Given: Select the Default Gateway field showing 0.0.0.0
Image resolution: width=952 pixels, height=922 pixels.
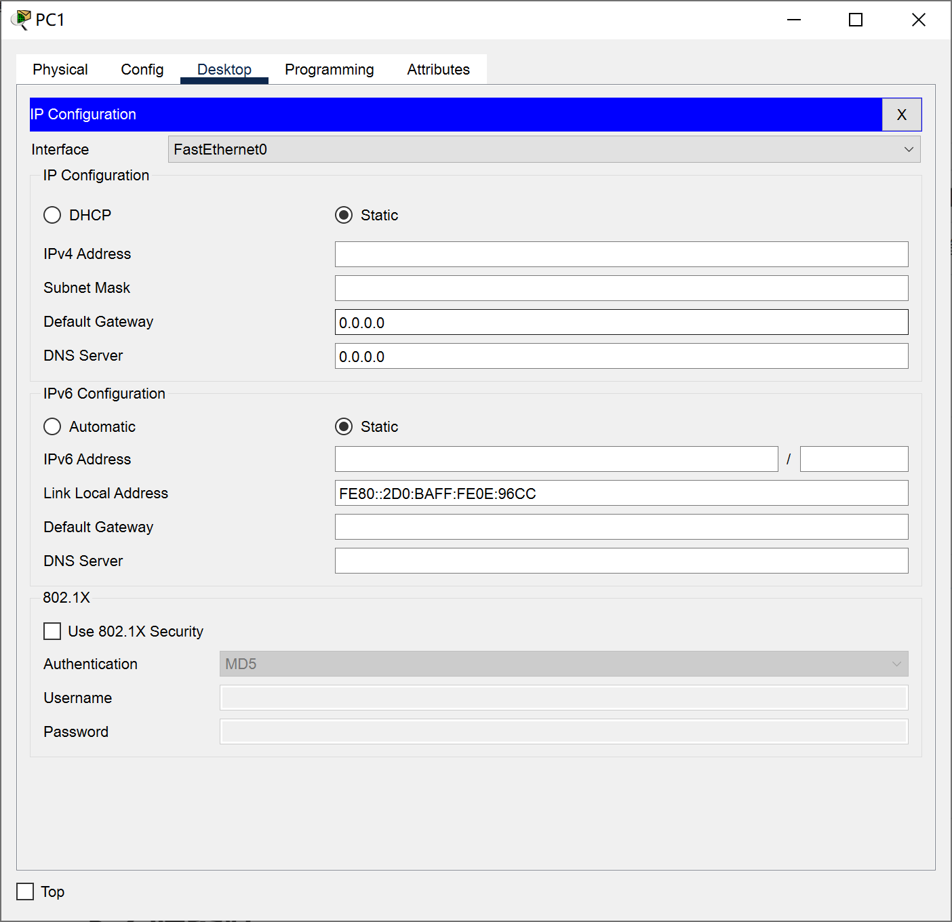Looking at the screenshot, I should coord(620,322).
